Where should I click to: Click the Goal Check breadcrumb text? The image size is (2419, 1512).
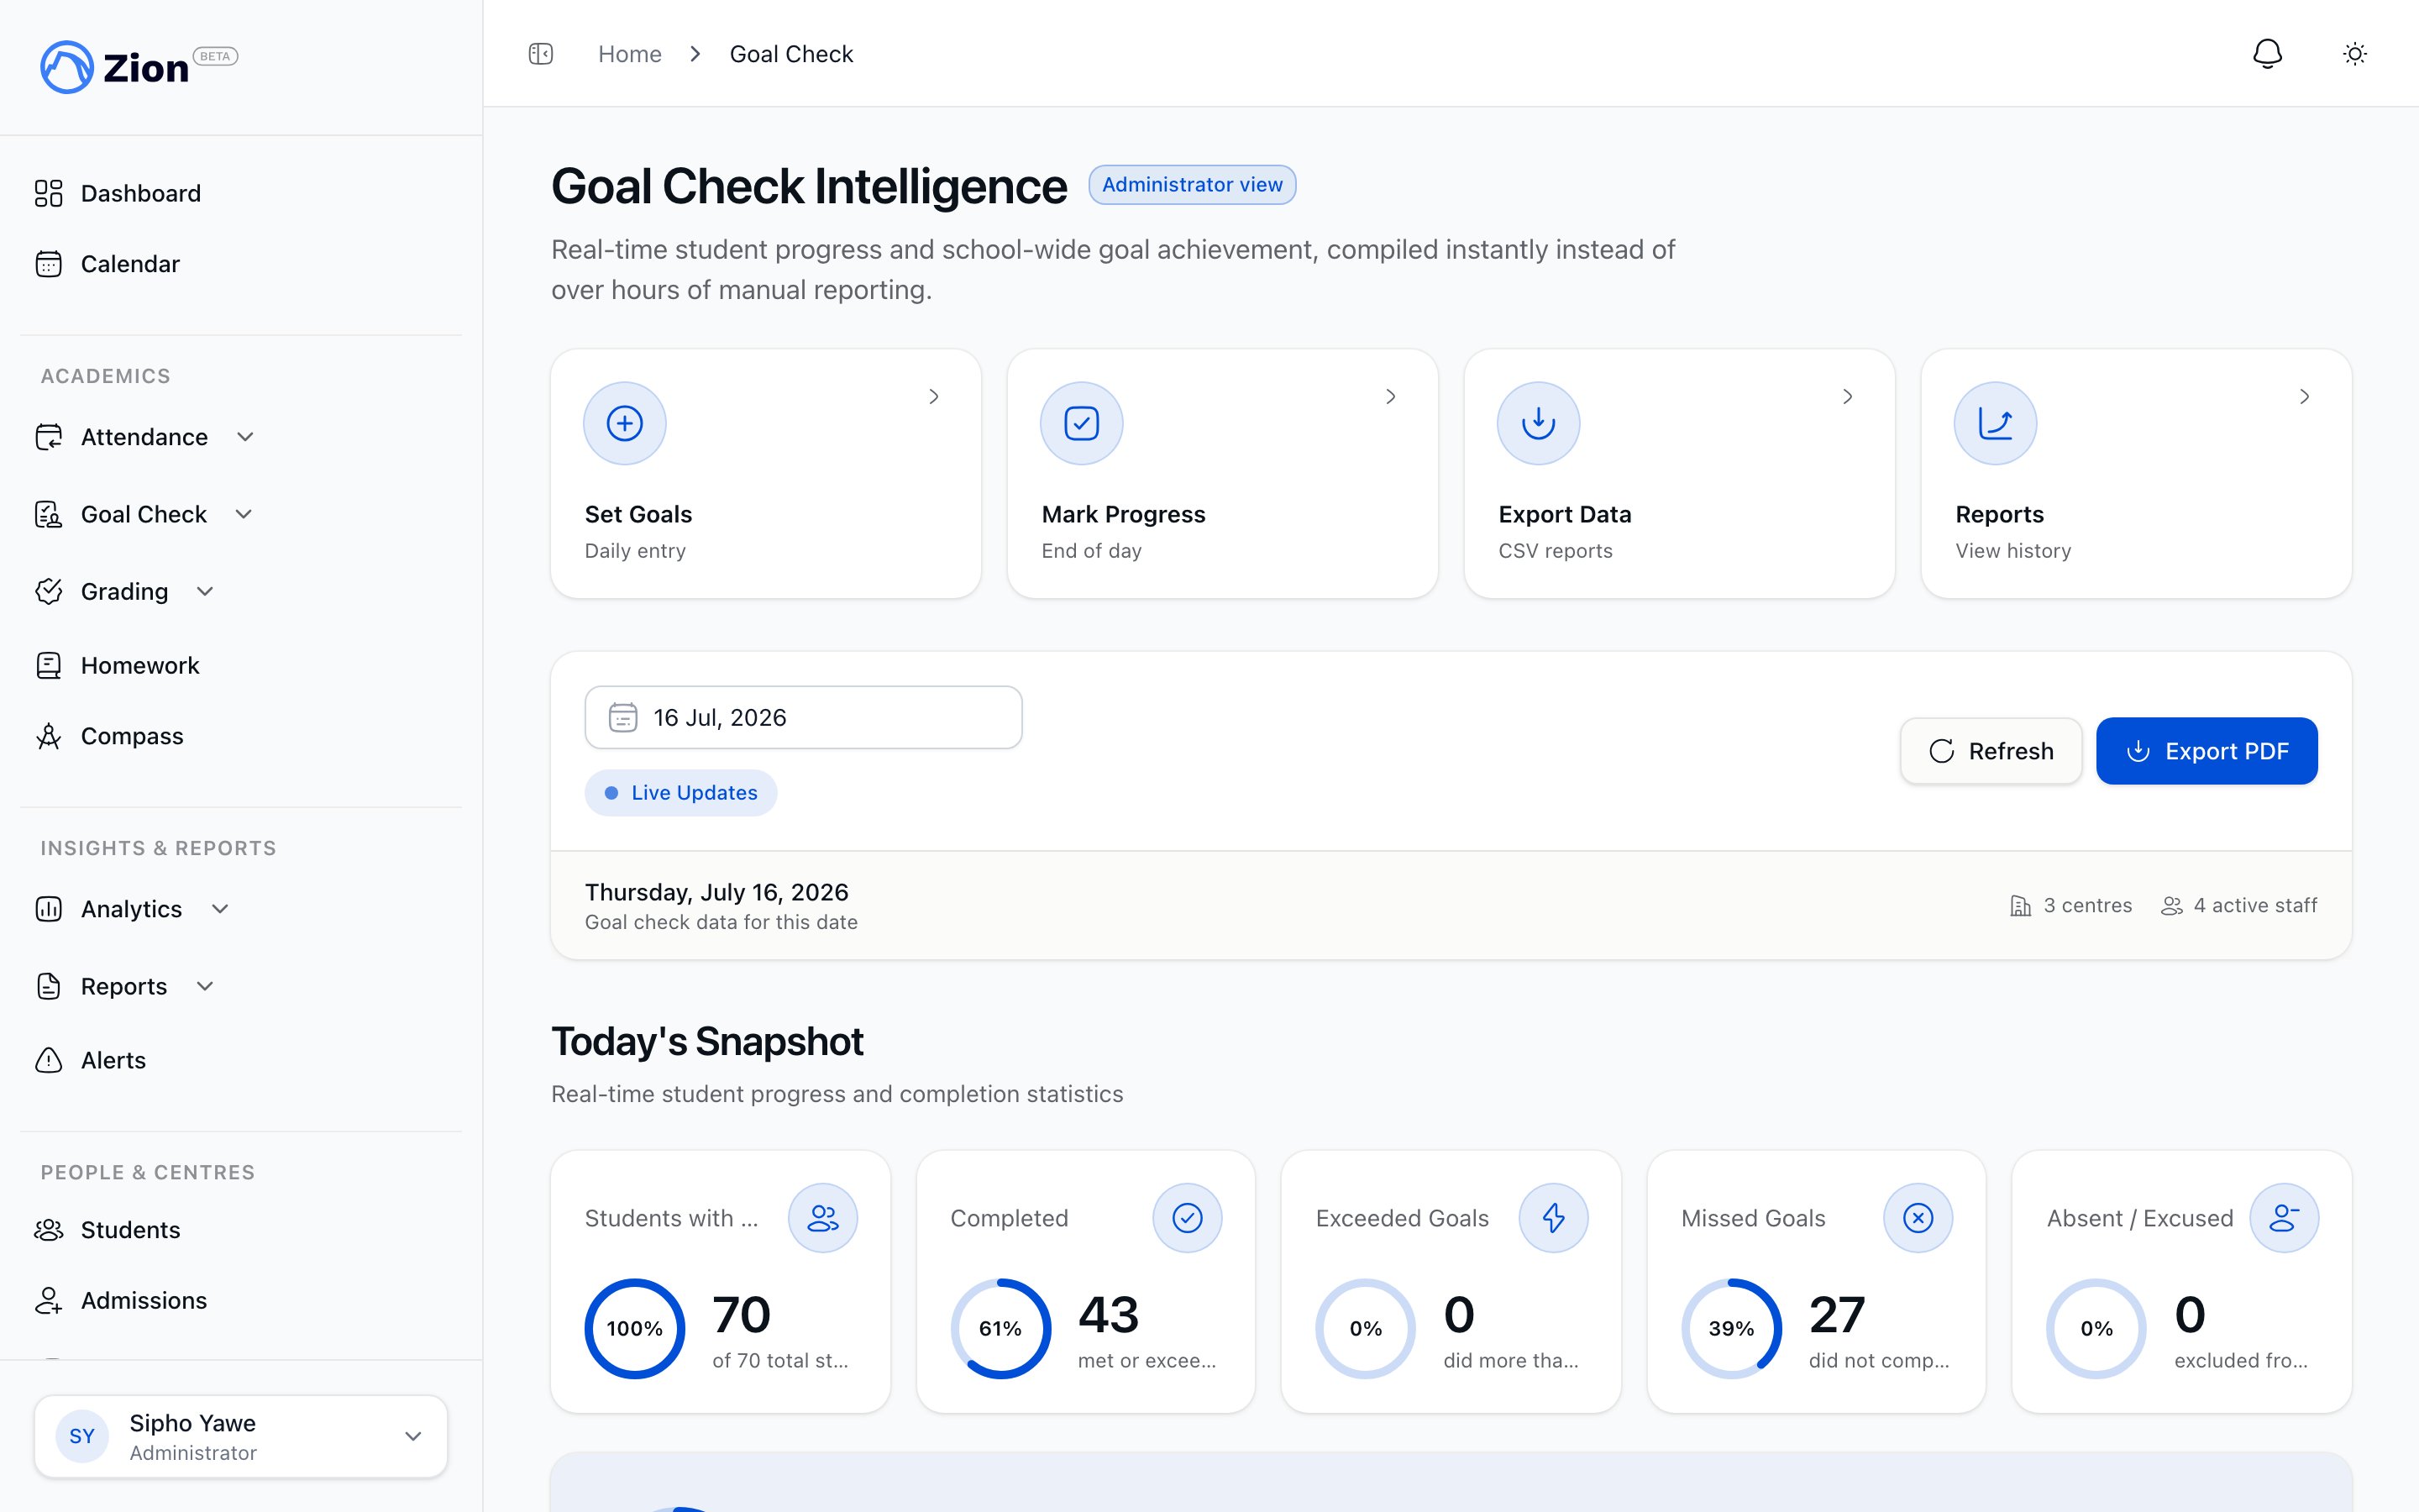[792, 54]
